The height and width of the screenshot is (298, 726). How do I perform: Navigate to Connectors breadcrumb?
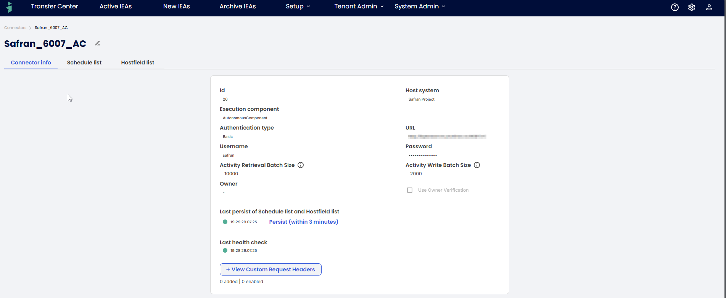(15, 27)
